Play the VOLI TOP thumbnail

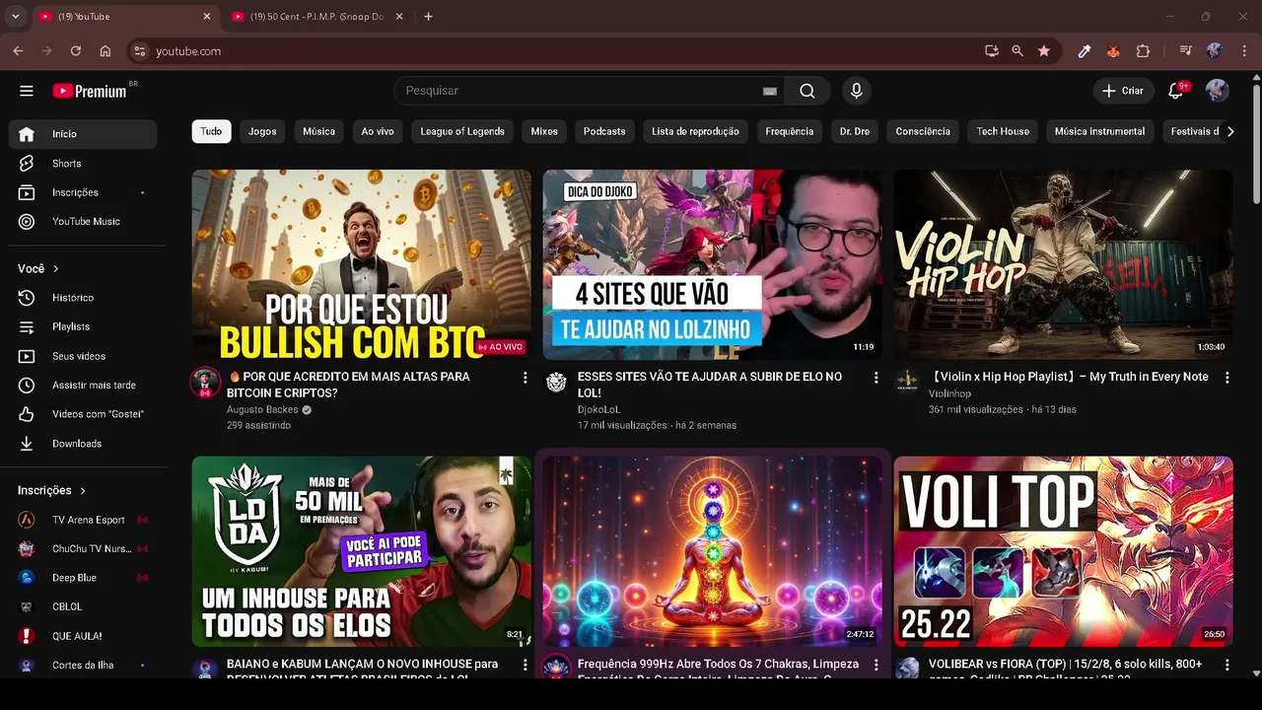1063,551
